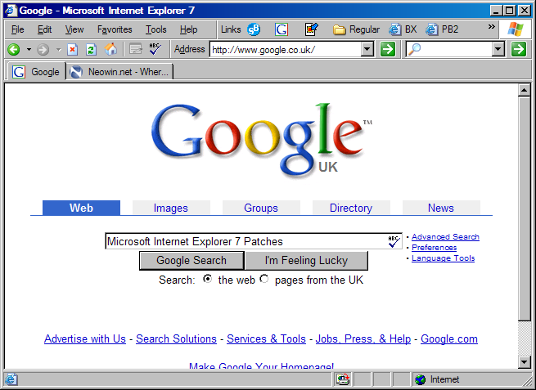Open the Help menu
The width and height of the screenshot is (536, 390).
pos(189,29)
